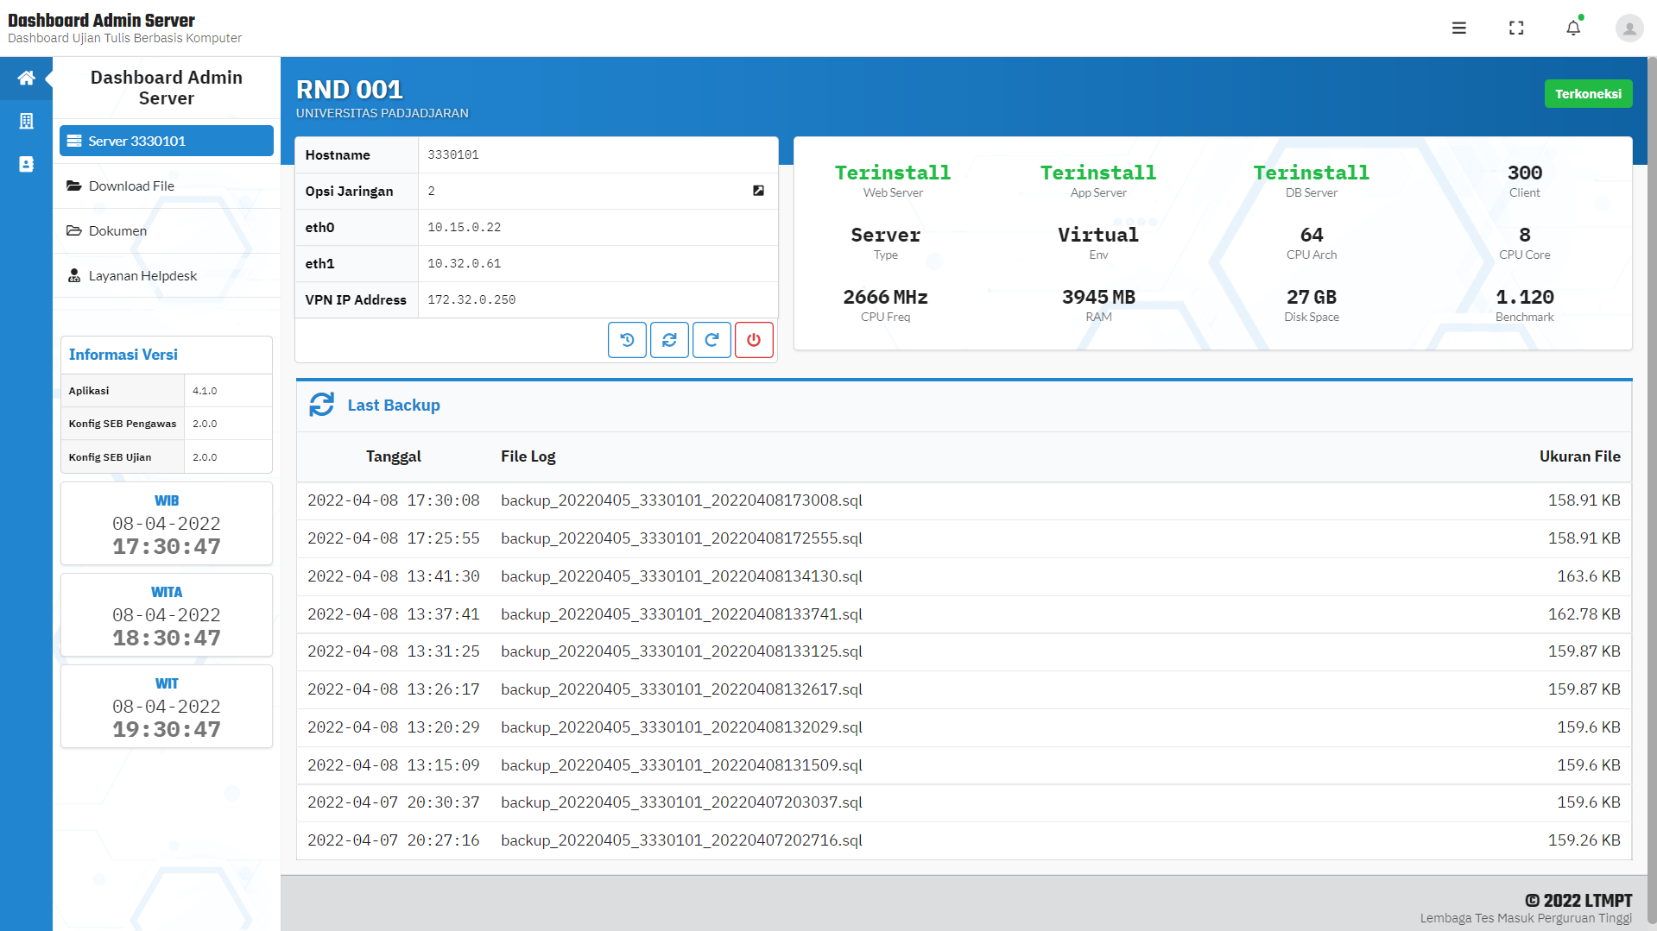Select file backup_20220405_3330101_20220407202716.sql
This screenshot has width=1657, height=931.
[x=681, y=840]
